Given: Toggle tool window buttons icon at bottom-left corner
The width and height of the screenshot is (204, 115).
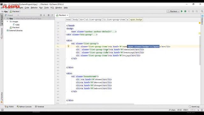Looking at the screenshot, I should (2, 110).
